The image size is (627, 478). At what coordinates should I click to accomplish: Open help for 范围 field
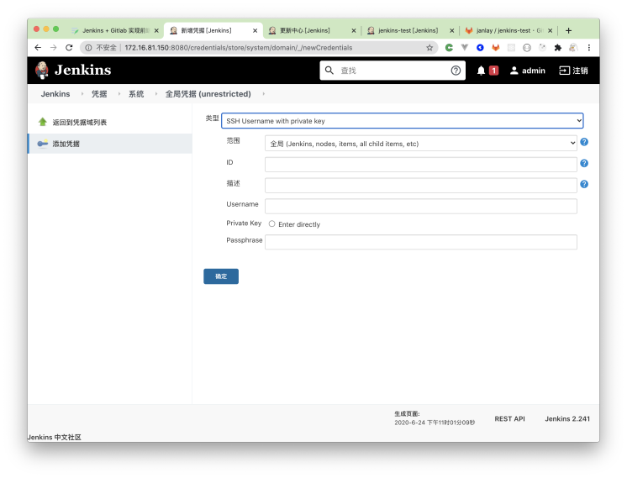(584, 142)
